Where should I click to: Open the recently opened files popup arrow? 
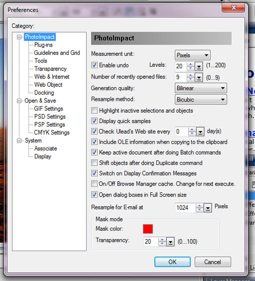tap(199, 77)
